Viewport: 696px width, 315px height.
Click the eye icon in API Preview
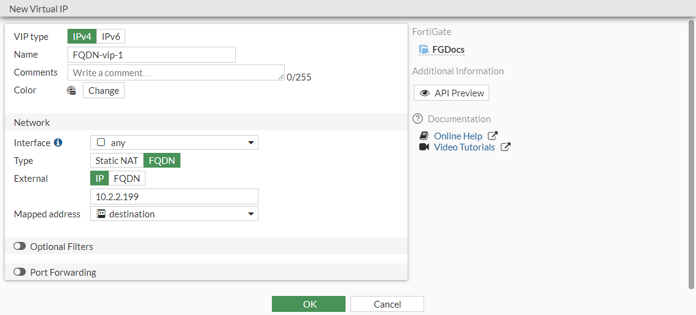pos(425,93)
